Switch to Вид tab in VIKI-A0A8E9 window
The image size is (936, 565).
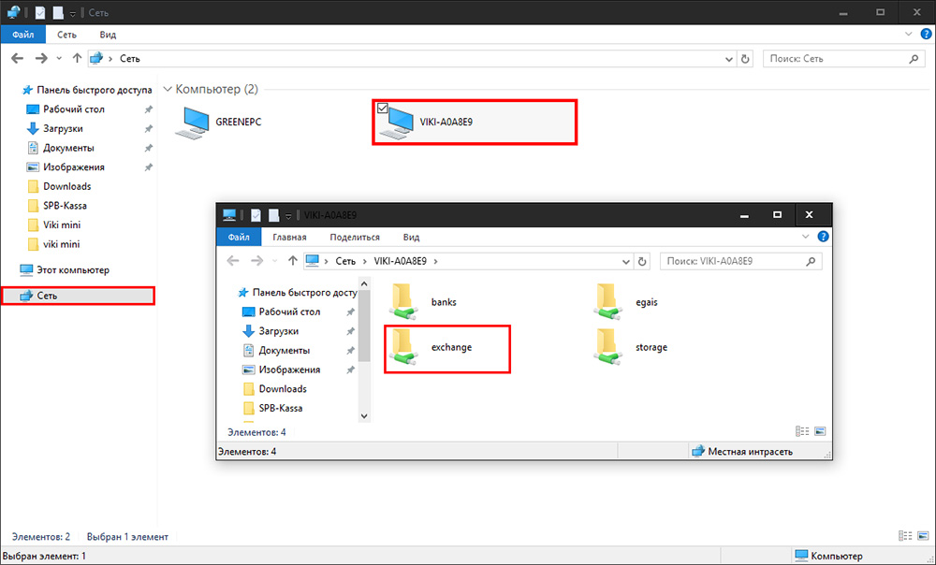411,237
